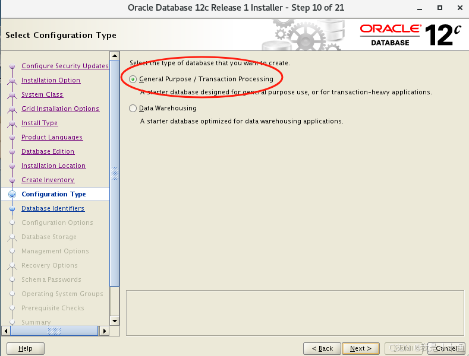Go to the Database Identifiers step
469x356 pixels.
(x=53, y=208)
